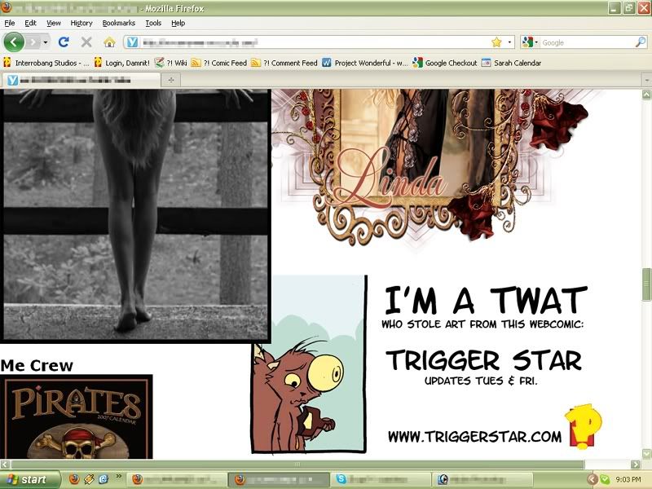The height and width of the screenshot is (489, 652).
Task: Launch Firefox from the quick launch bar
Action: 74,479
